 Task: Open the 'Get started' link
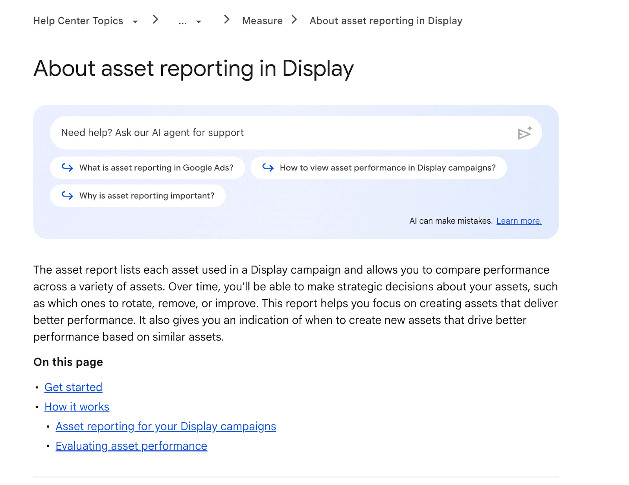coord(74,388)
